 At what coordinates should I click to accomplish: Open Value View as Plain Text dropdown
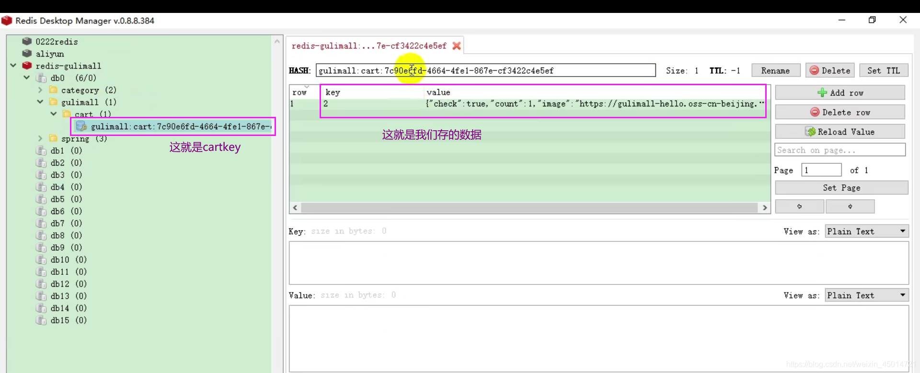[867, 295]
